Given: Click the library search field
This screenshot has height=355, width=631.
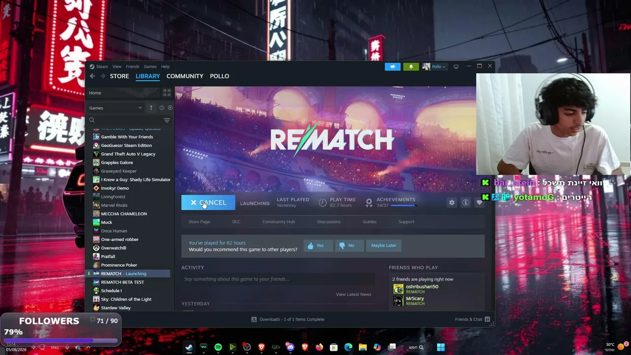Looking at the screenshot, I should pyautogui.click(x=126, y=120).
